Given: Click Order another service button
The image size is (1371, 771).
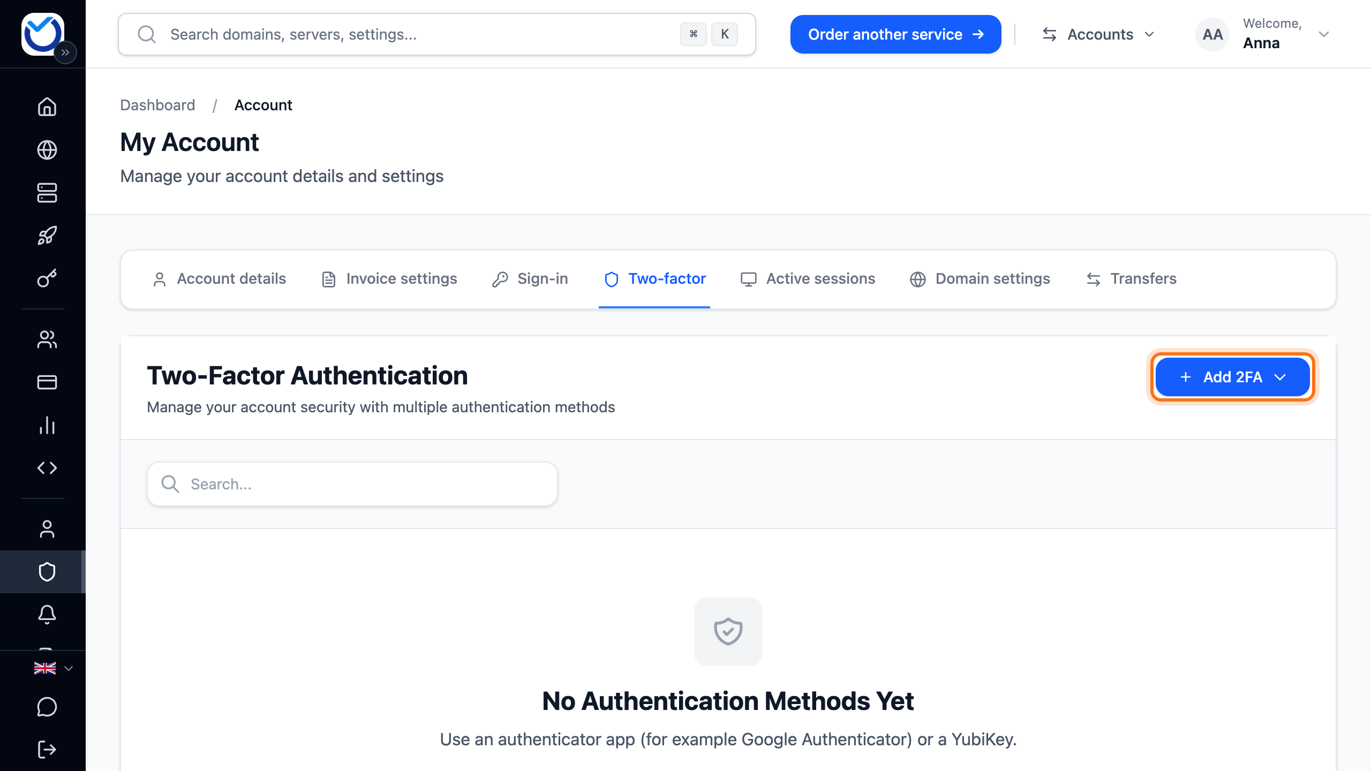Looking at the screenshot, I should tap(896, 34).
